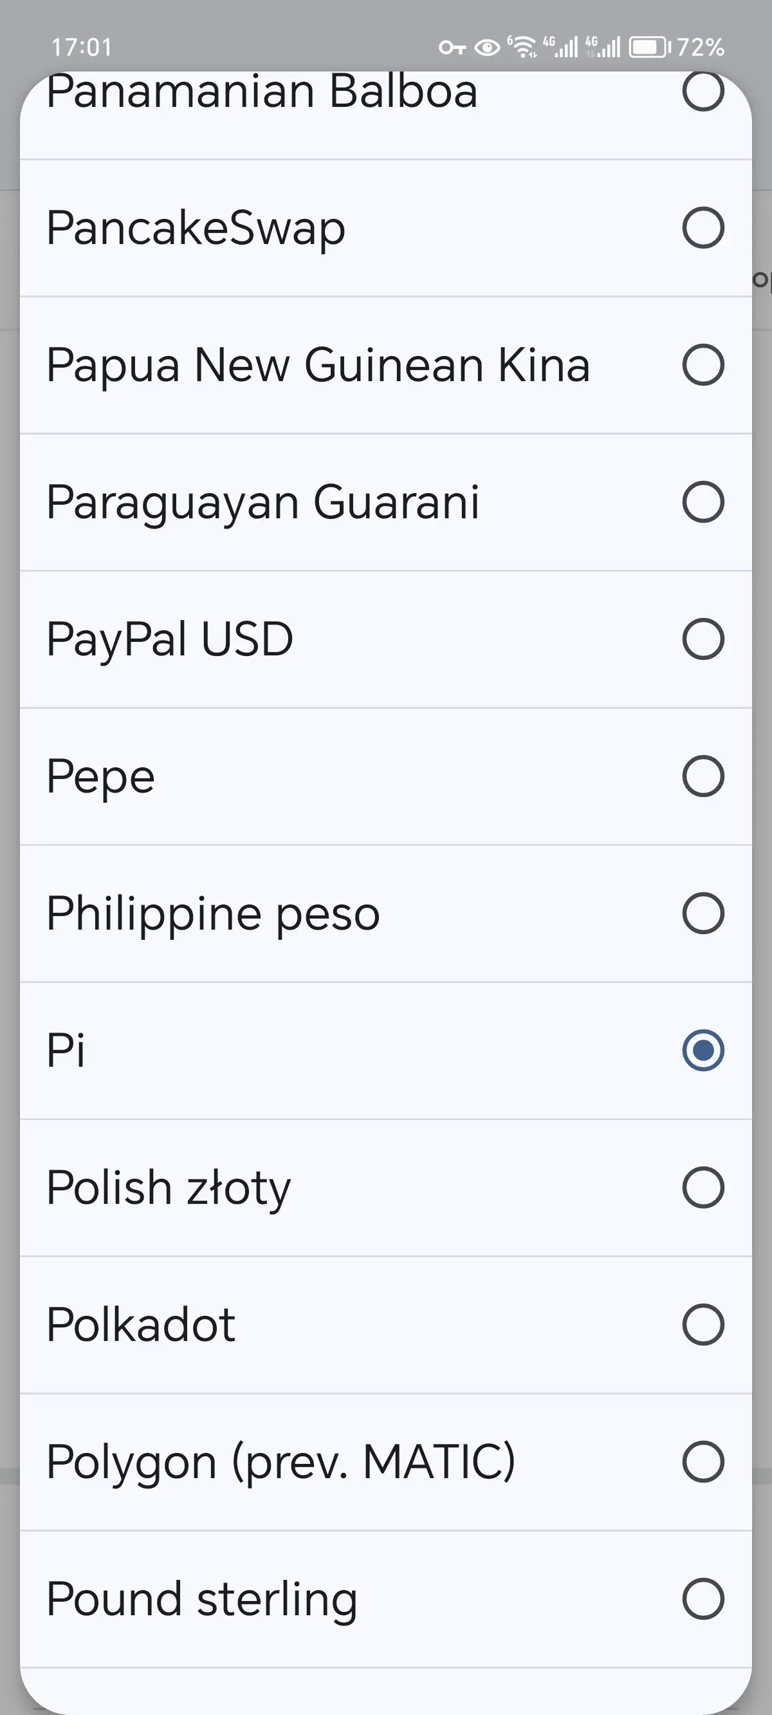Tap the Pepe currency name
Image resolution: width=772 pixels, height=1715 pixels.
point(100,776)
